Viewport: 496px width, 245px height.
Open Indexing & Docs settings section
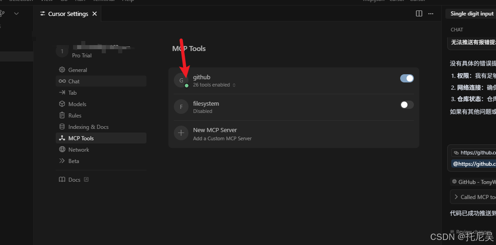101,127
